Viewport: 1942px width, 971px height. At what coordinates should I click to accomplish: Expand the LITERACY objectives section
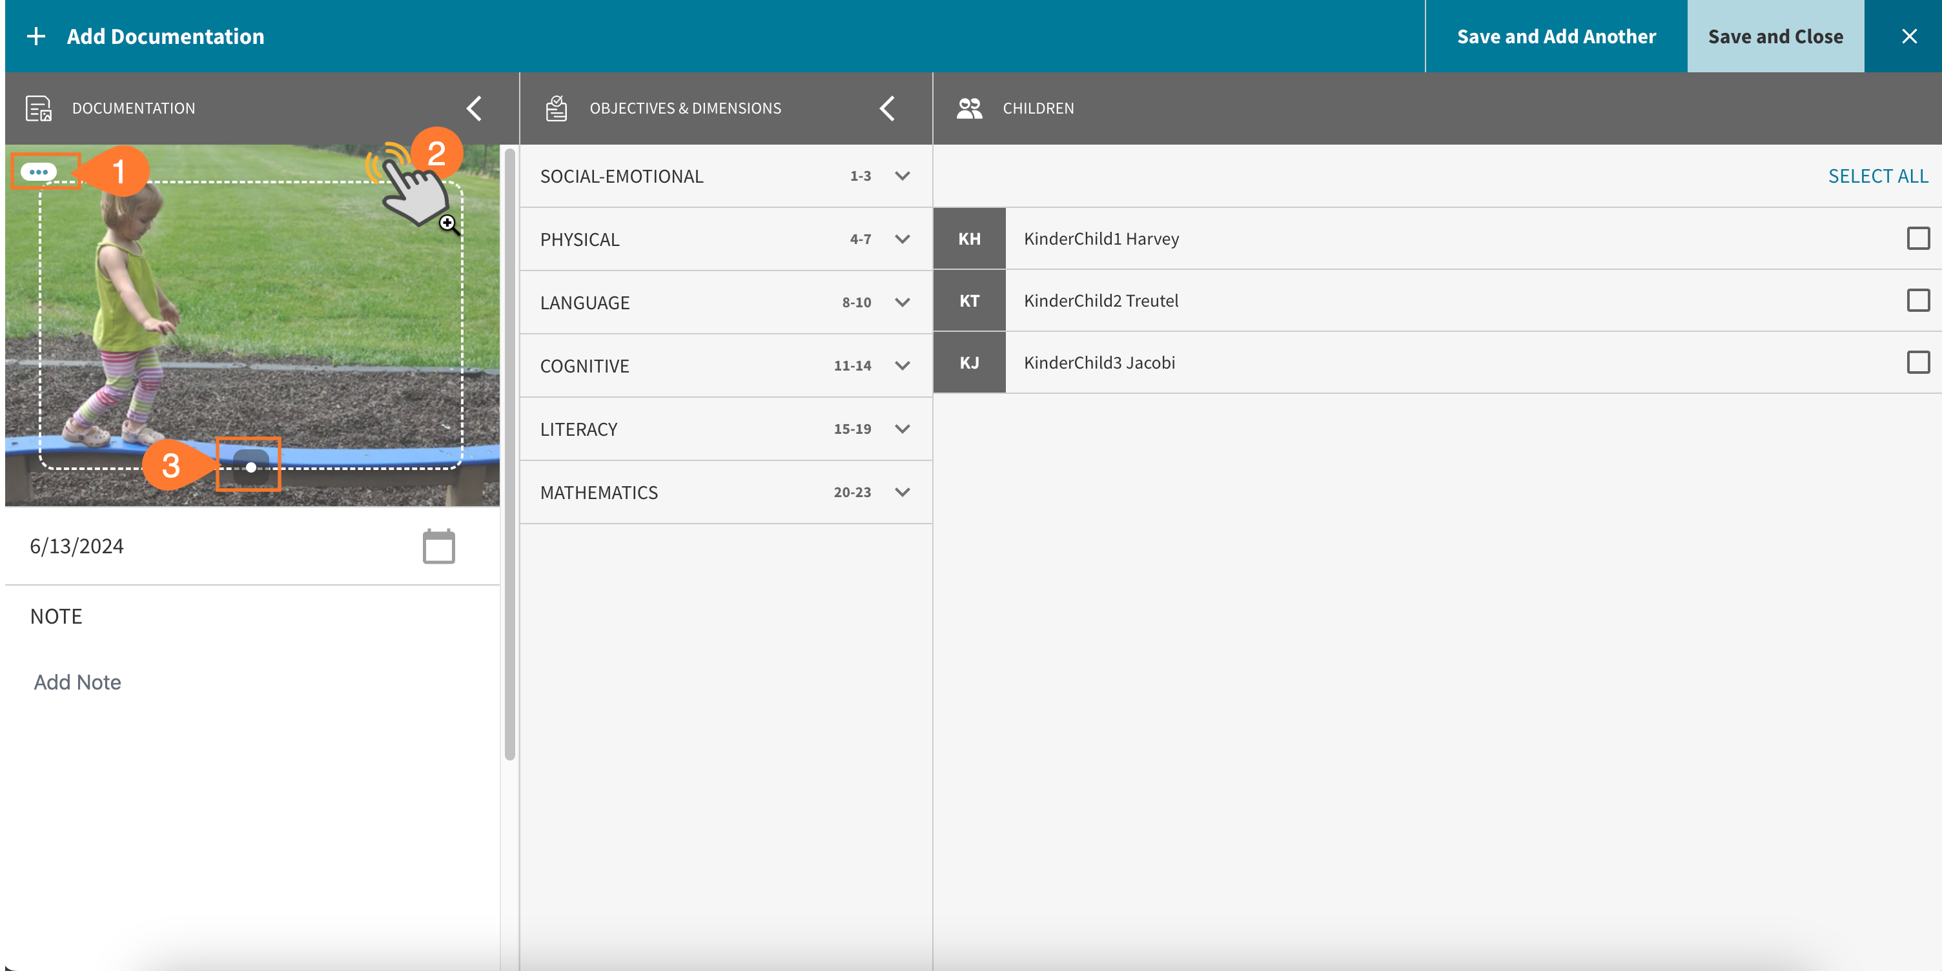point(902,428)
